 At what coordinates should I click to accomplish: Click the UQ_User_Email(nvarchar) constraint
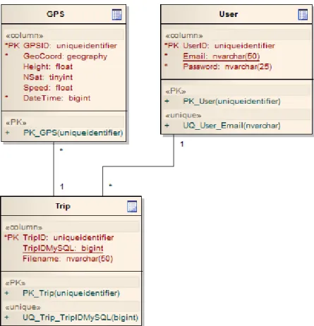[x=231, y=126]
